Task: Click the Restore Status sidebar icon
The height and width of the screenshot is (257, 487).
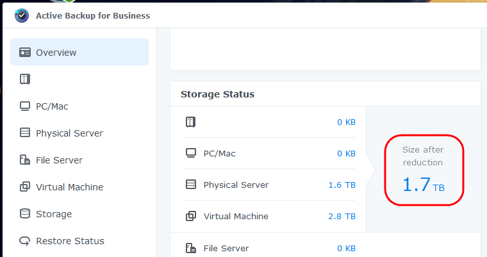Action: coord(25,241)
